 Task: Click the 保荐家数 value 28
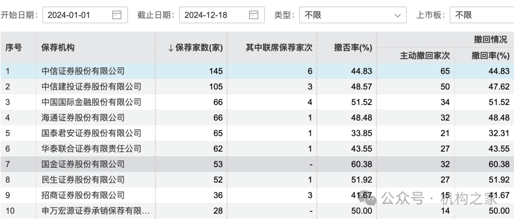click(x=218, y=211)
